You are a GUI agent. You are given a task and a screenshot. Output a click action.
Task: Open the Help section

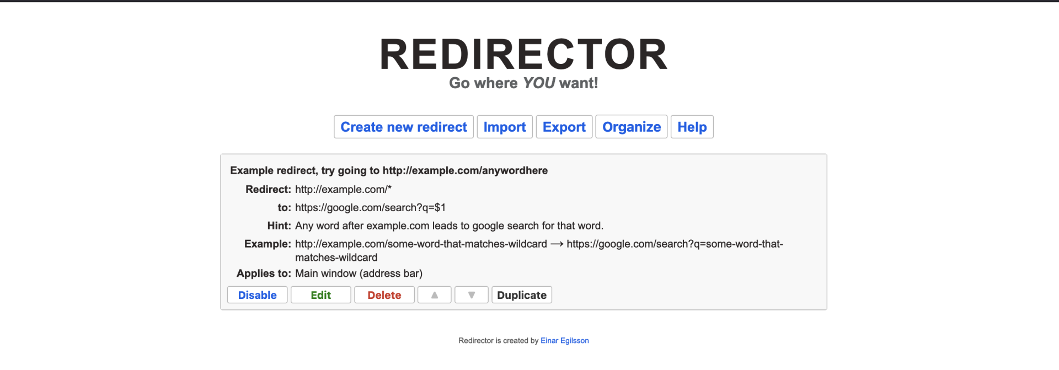692,127
